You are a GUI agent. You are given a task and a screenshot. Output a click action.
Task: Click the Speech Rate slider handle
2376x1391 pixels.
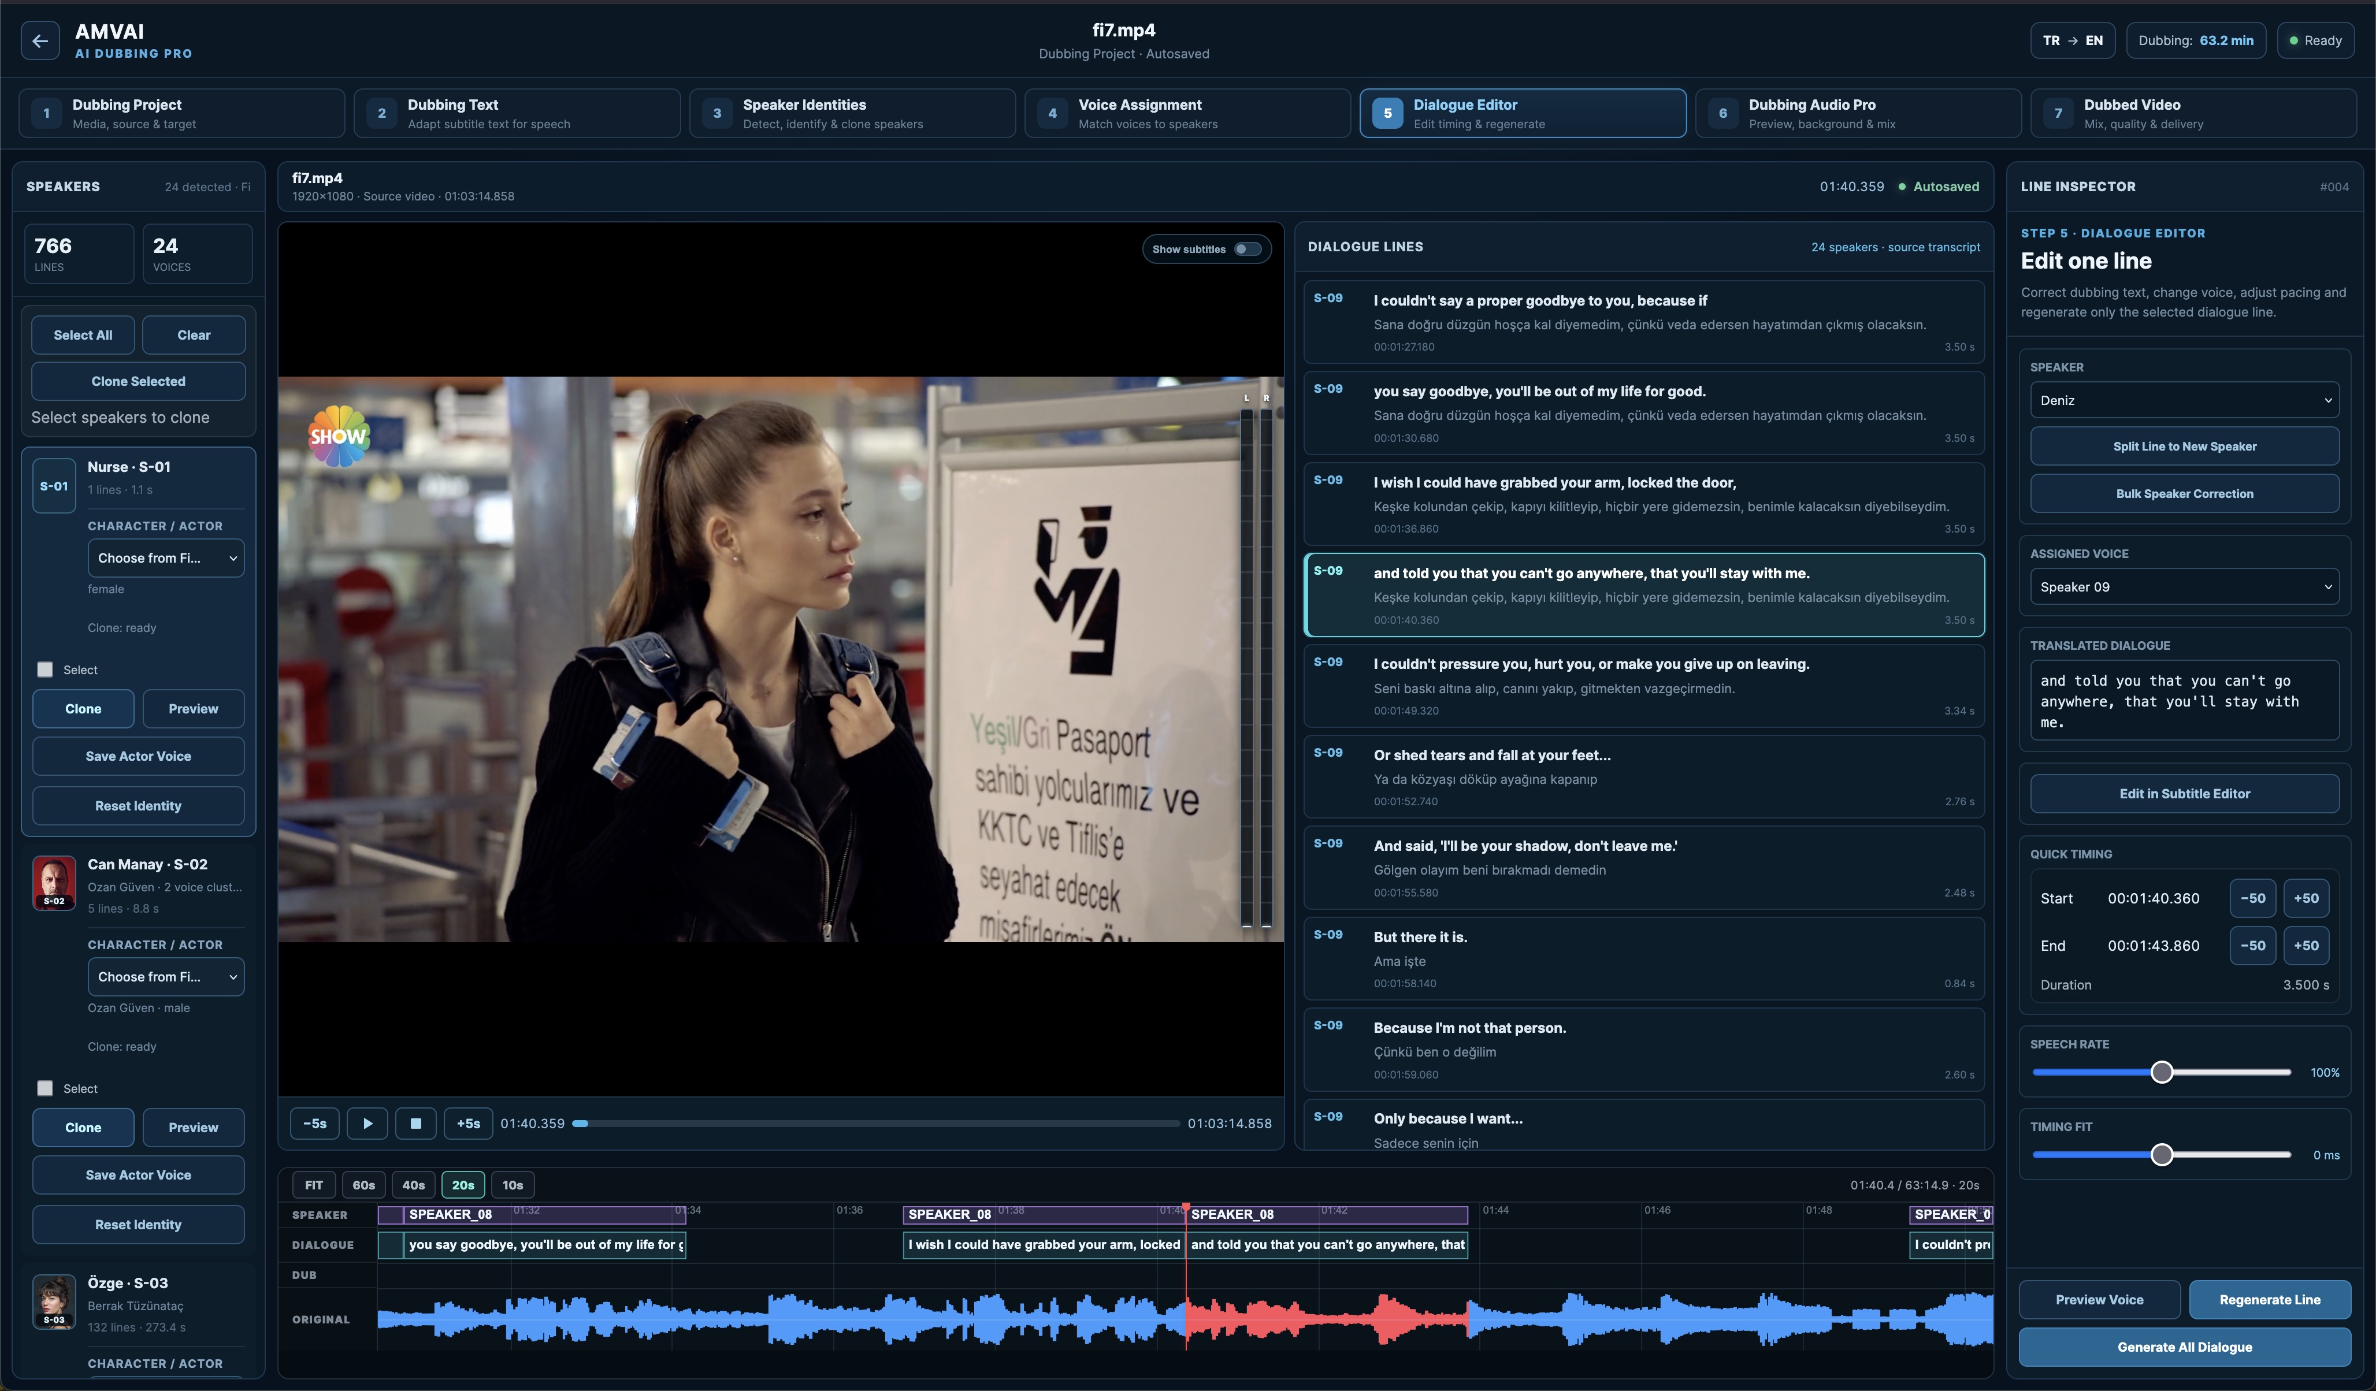pyautogui.click(x=2162, y=1073)
